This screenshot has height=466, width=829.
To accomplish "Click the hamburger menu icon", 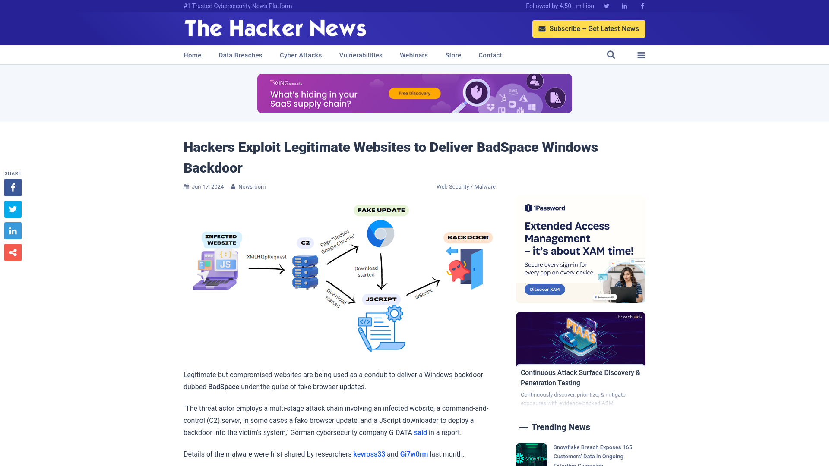I will tap(641, 55).
